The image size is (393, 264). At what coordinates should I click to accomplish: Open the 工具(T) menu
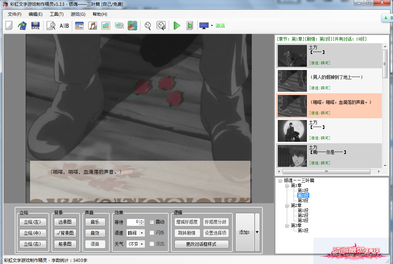[57, 14]
